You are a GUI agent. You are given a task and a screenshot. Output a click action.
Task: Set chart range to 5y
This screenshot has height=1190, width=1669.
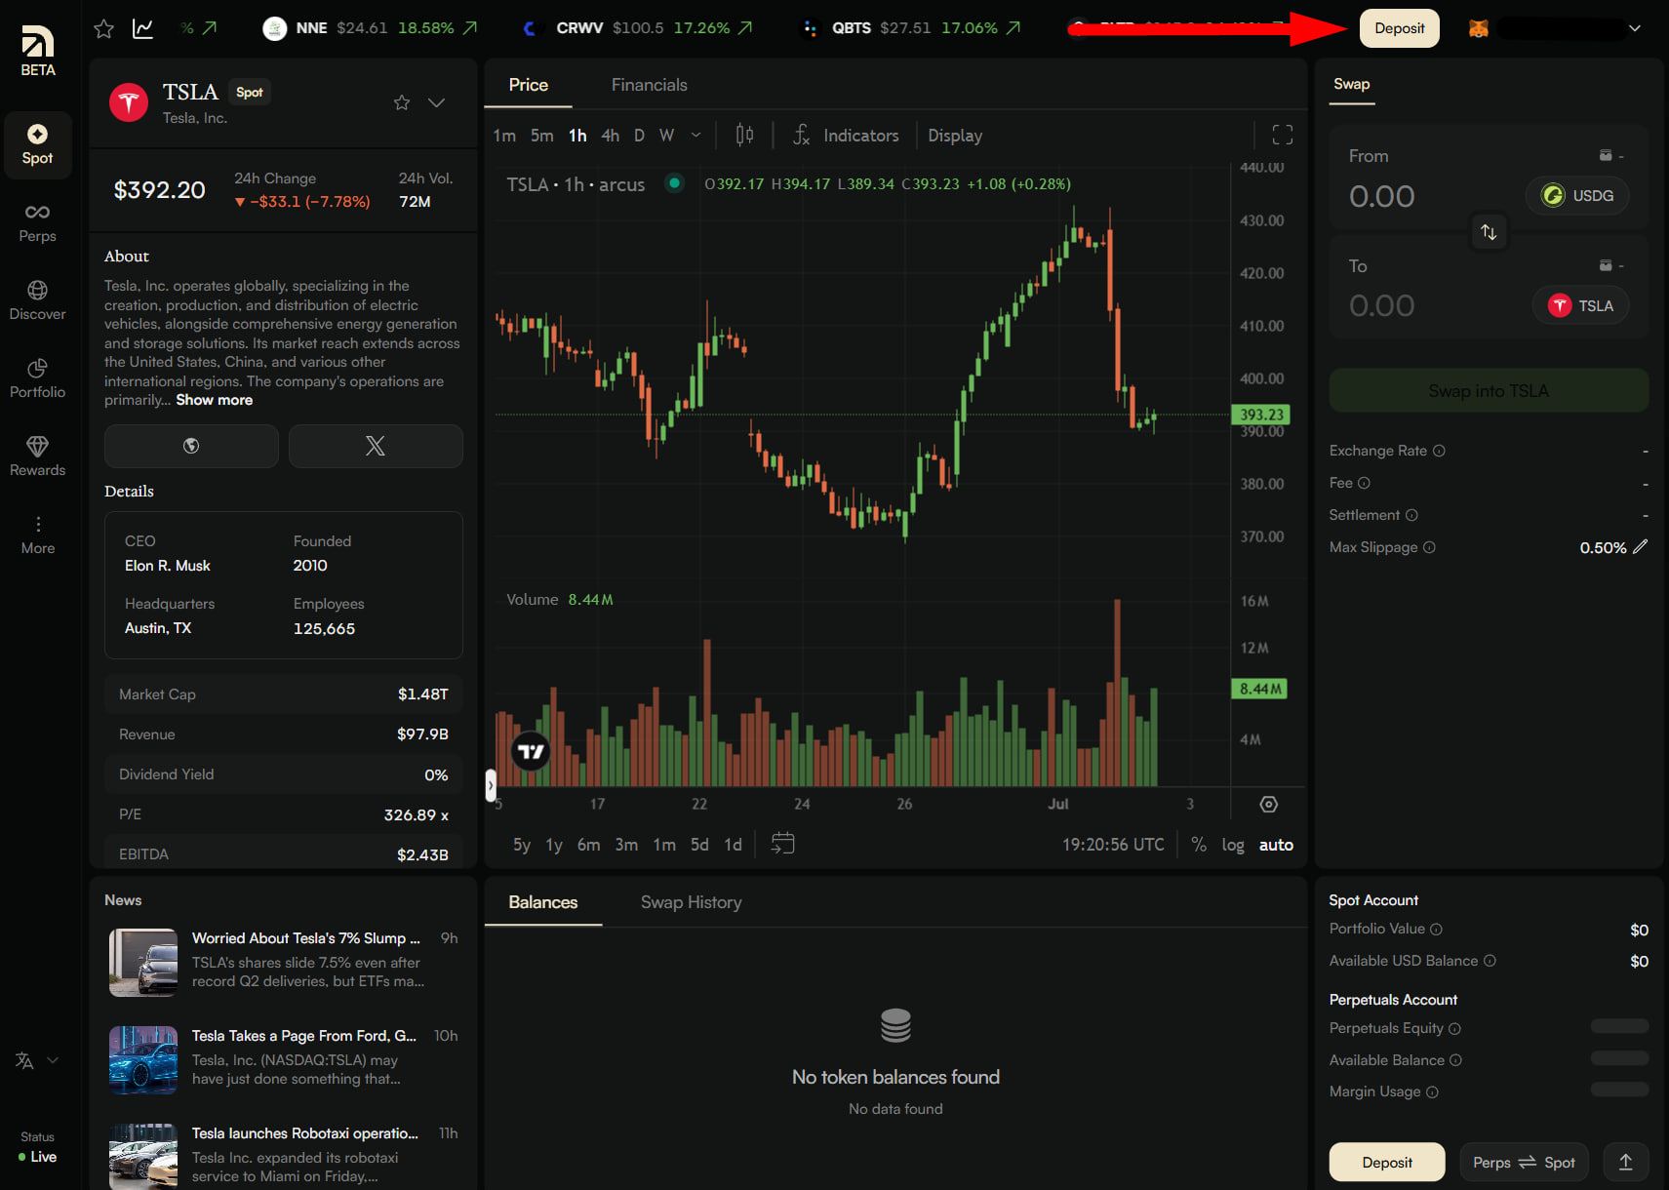(x=522, y=845)
